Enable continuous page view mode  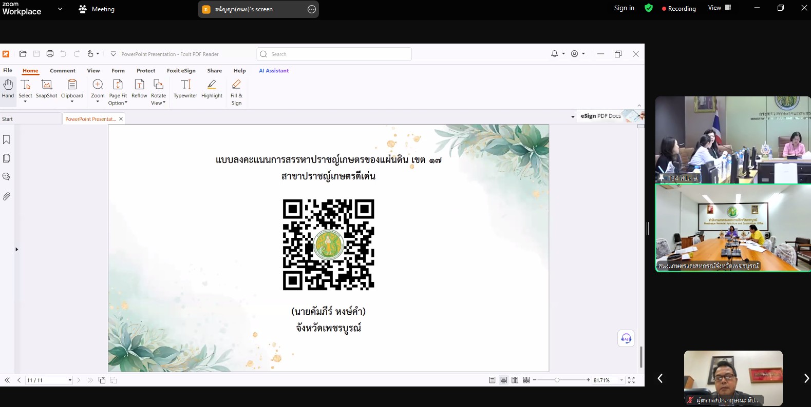pyautogui.click(x=504, y=380)
